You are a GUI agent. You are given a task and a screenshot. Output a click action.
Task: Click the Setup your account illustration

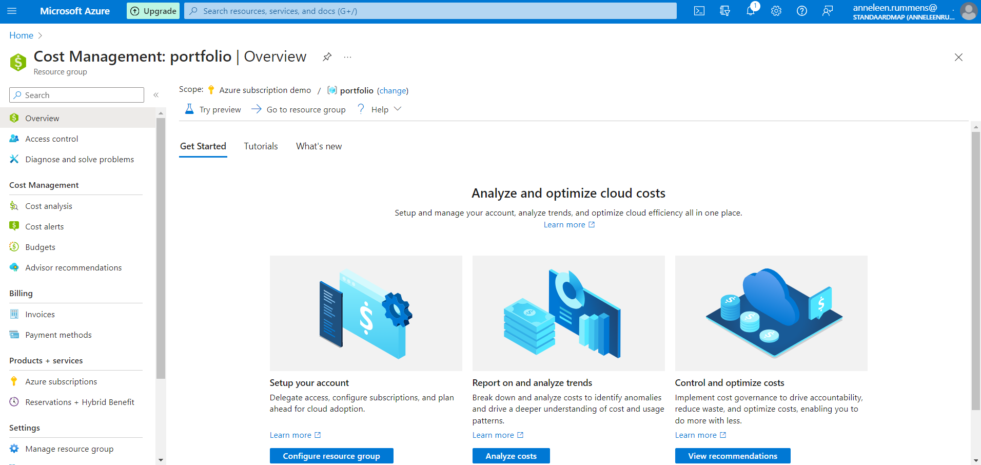[x=366, y=313]
